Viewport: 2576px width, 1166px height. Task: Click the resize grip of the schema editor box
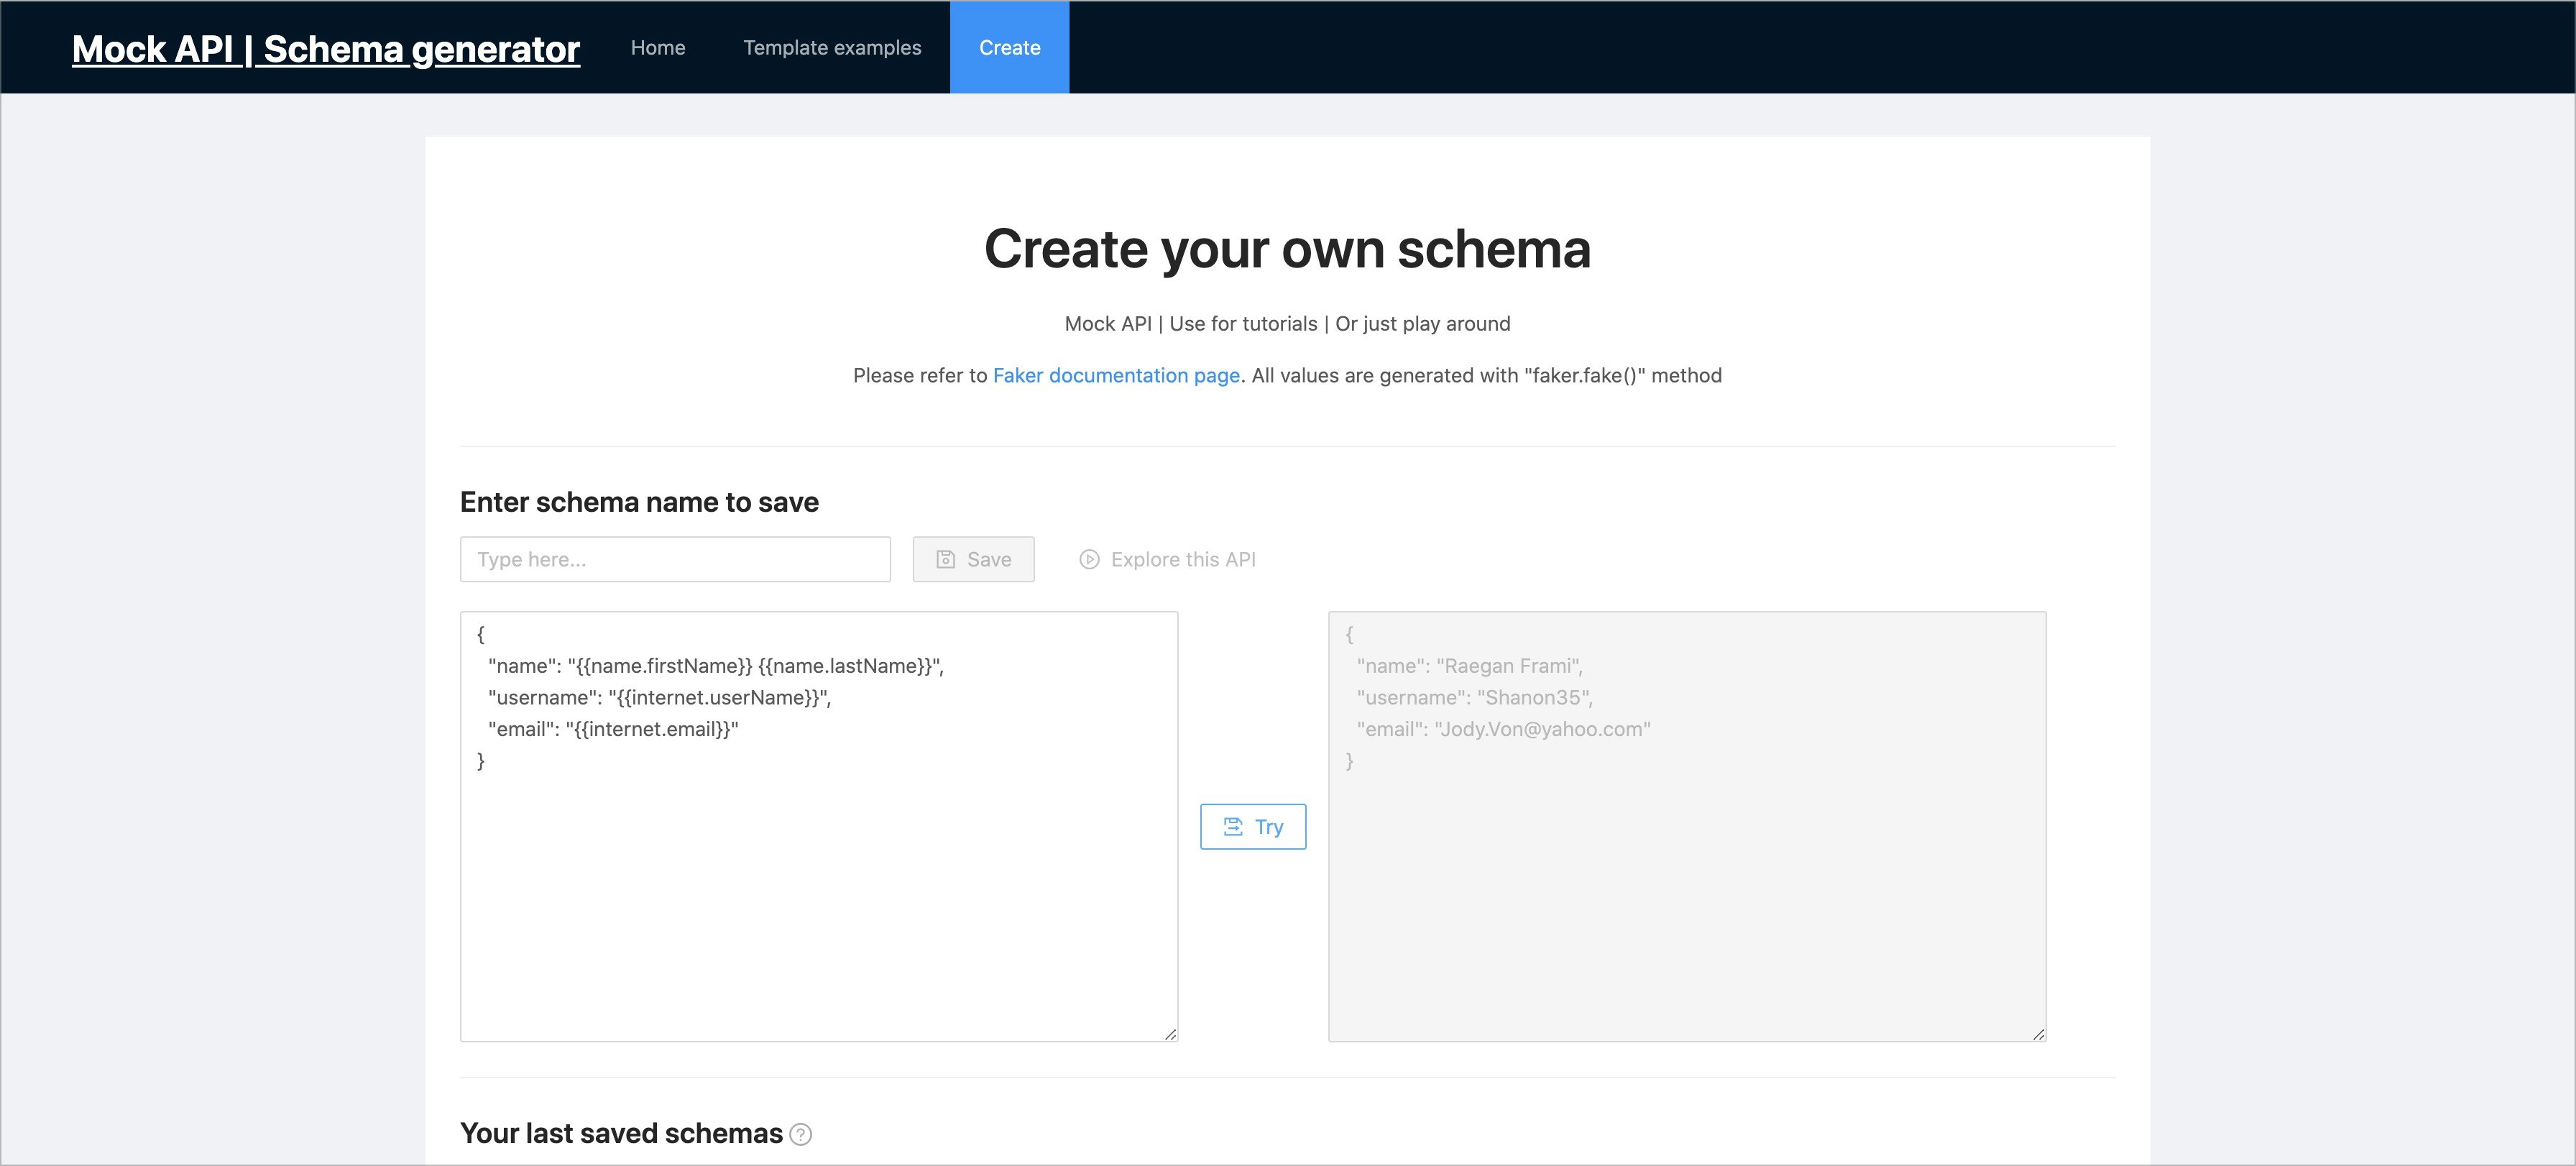(1170, 1036)
